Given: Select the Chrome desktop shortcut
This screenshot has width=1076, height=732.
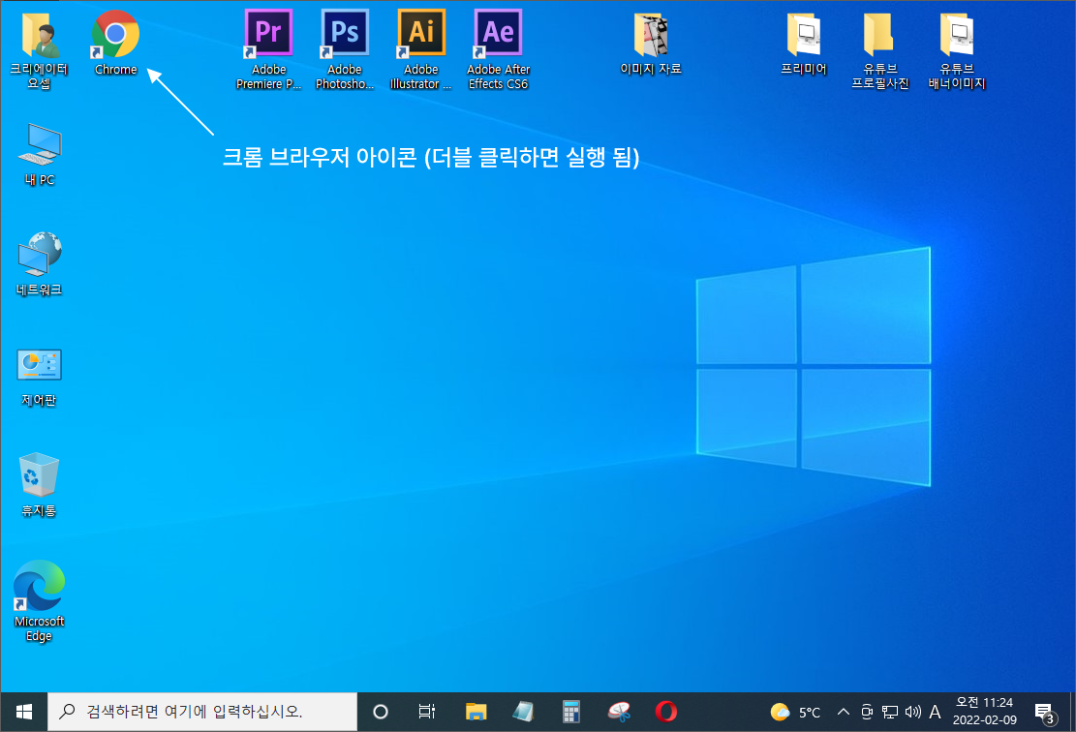Looking at the screenshot, I should (x=115, y=43).
